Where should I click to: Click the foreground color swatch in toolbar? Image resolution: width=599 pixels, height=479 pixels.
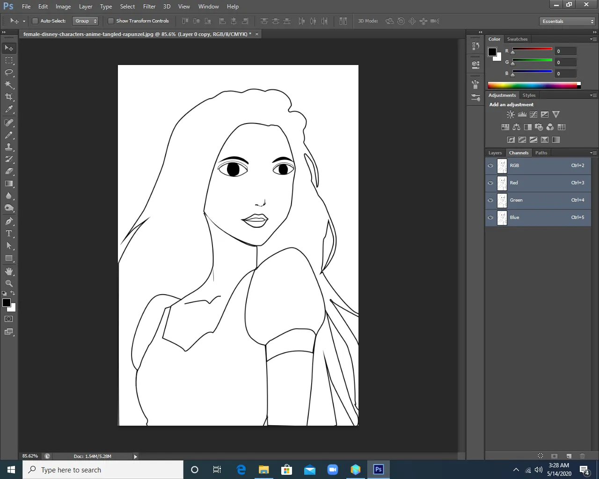(7, 303)
